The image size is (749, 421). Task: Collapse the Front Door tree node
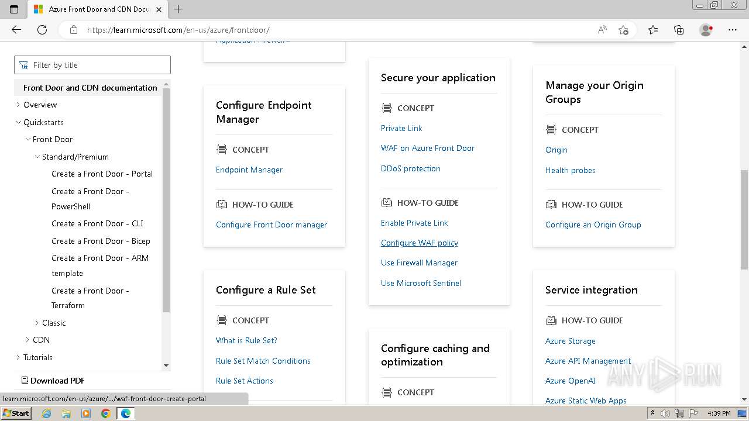tap(28, 139)
